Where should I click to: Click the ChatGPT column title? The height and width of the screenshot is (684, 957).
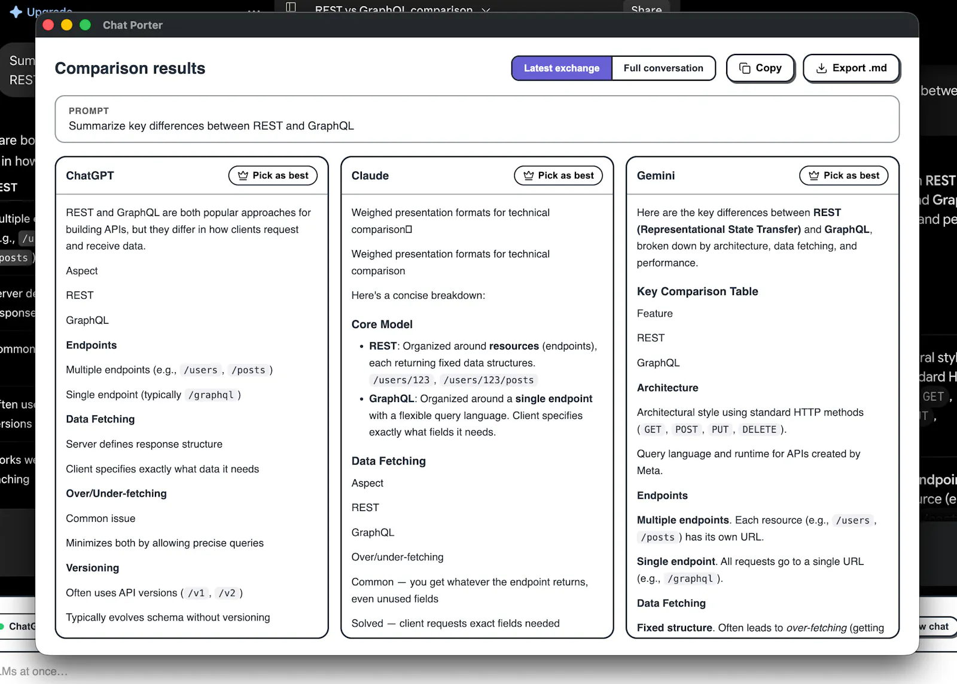[x=90, y=175]
